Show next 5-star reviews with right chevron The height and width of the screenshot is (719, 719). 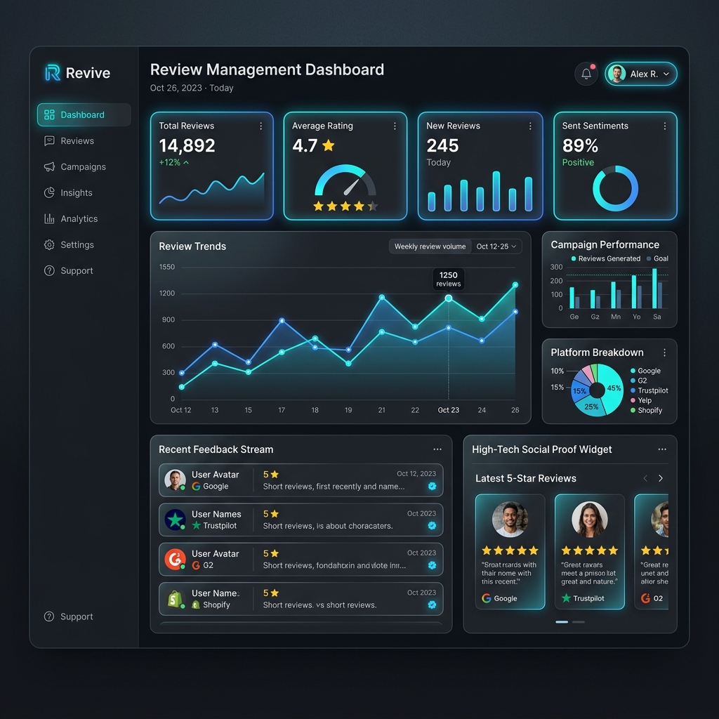pos(660,478)
